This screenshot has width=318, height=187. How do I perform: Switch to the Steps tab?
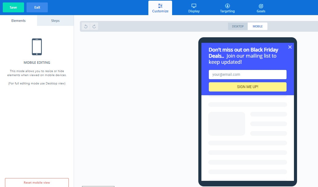click(55, 21)
